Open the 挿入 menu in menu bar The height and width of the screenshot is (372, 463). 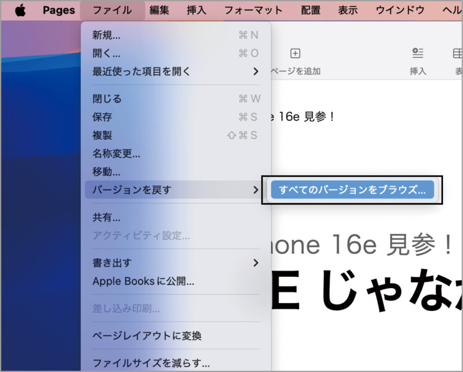(196, 10)
